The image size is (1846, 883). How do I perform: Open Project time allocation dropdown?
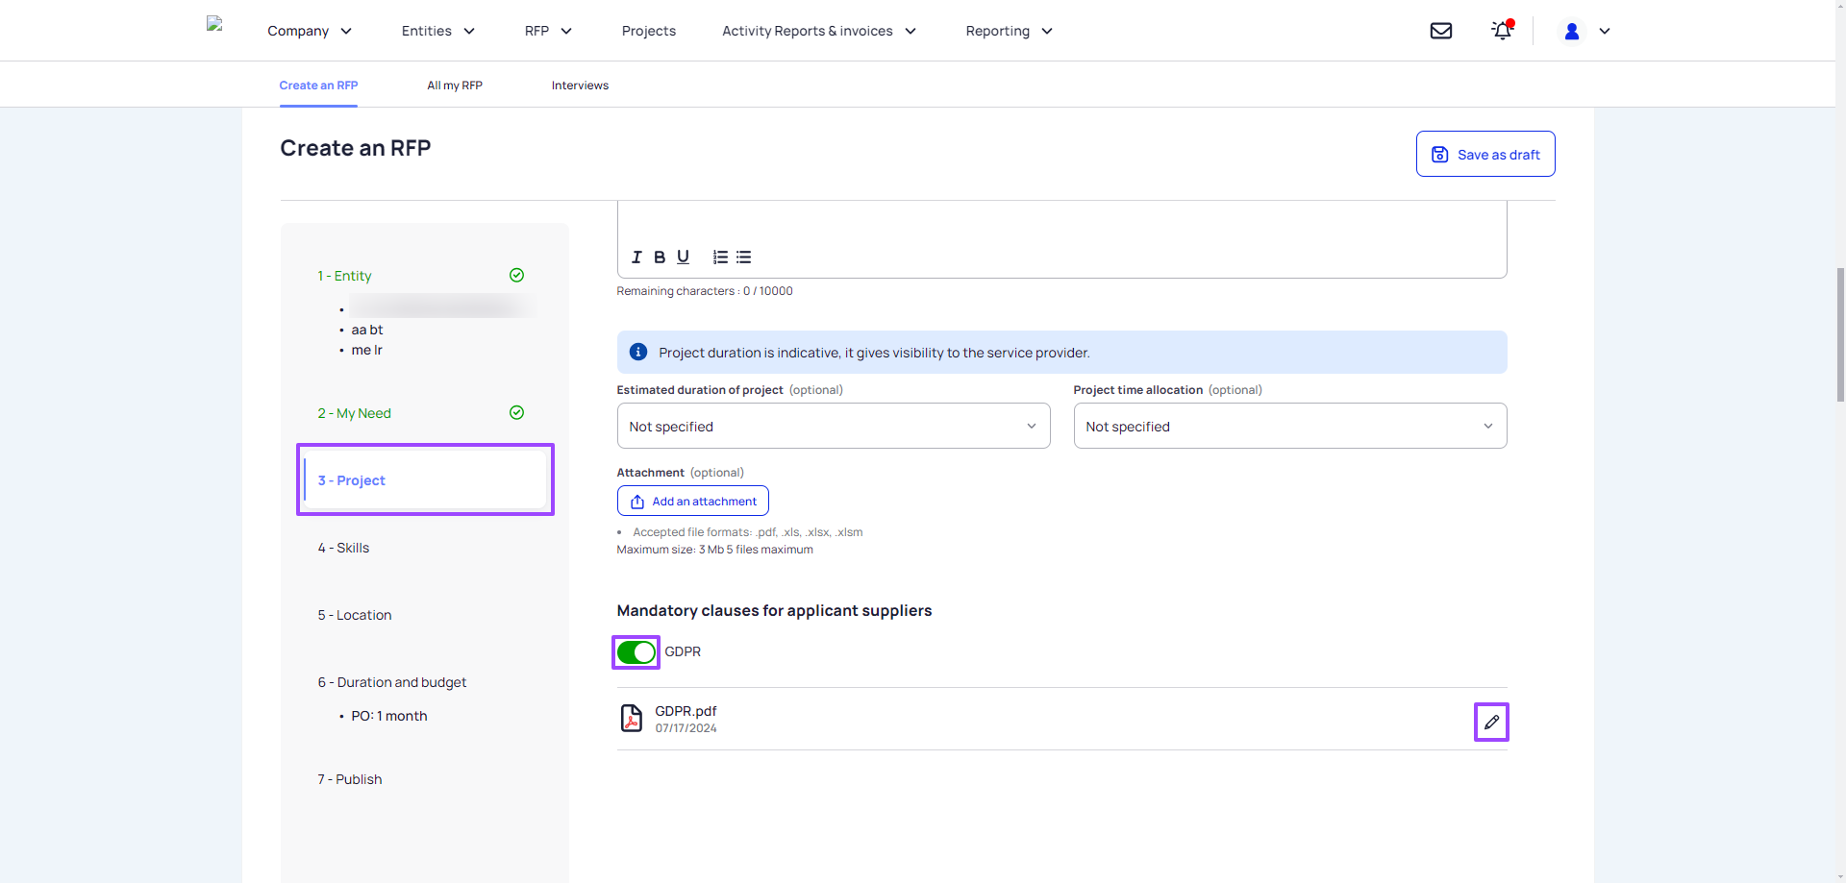[x=1290, y=426]
